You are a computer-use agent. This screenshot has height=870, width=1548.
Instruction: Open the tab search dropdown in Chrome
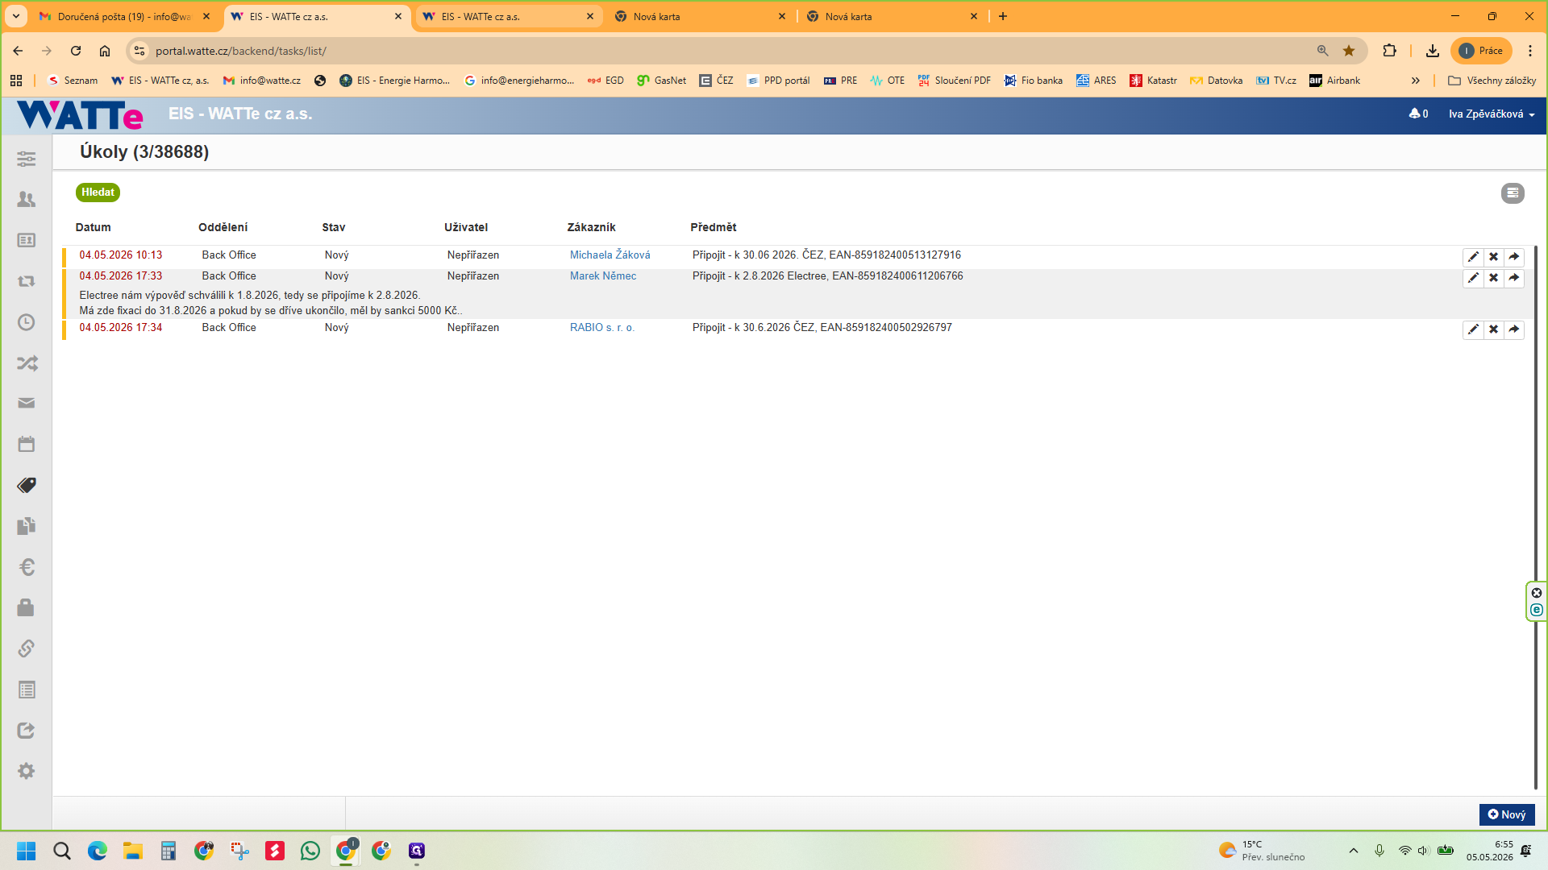15,16
